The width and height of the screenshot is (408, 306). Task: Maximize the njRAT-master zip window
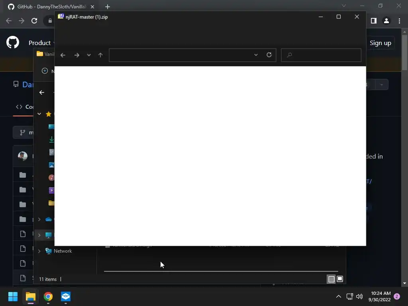pos(339,17)
